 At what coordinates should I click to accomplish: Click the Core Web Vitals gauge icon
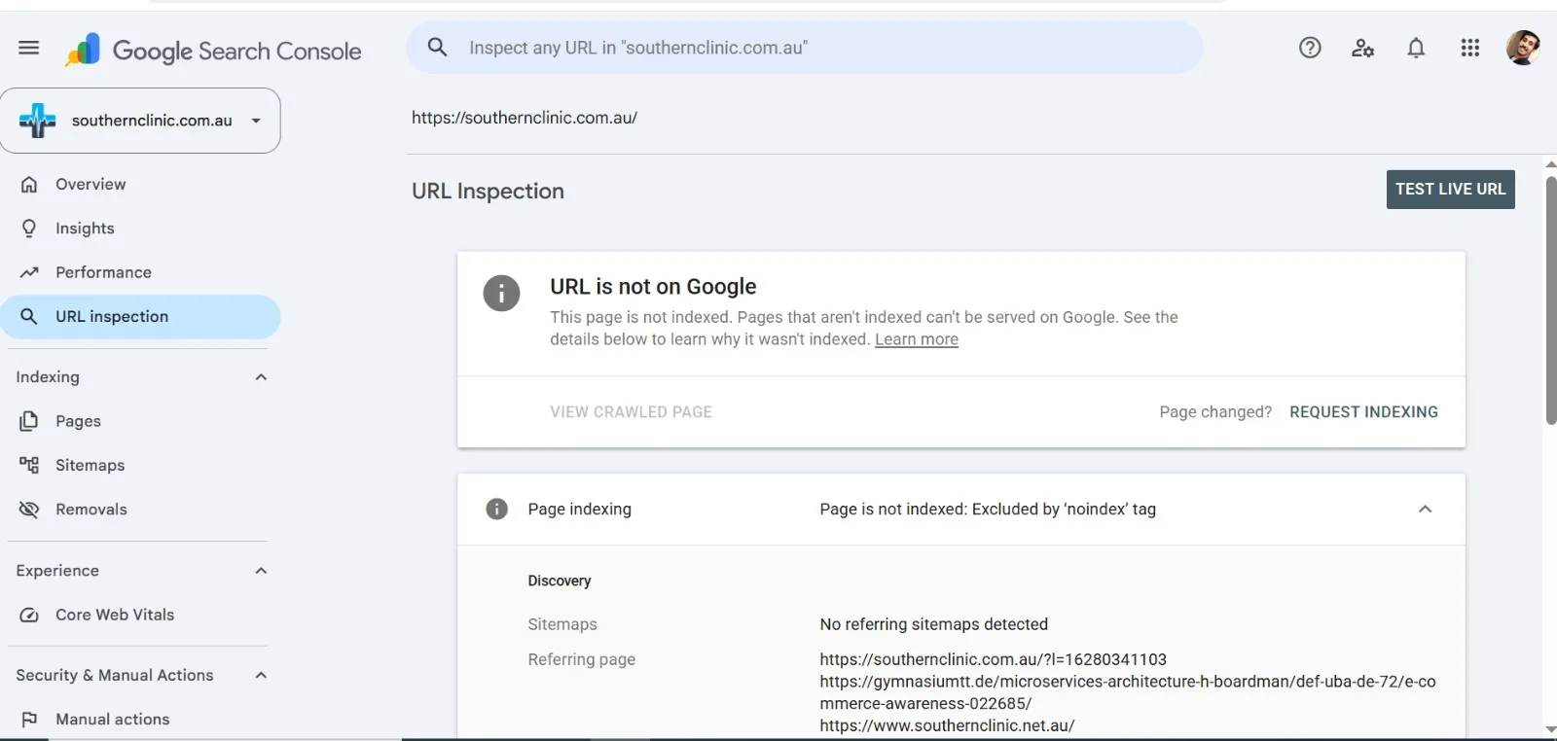point(29,615)
